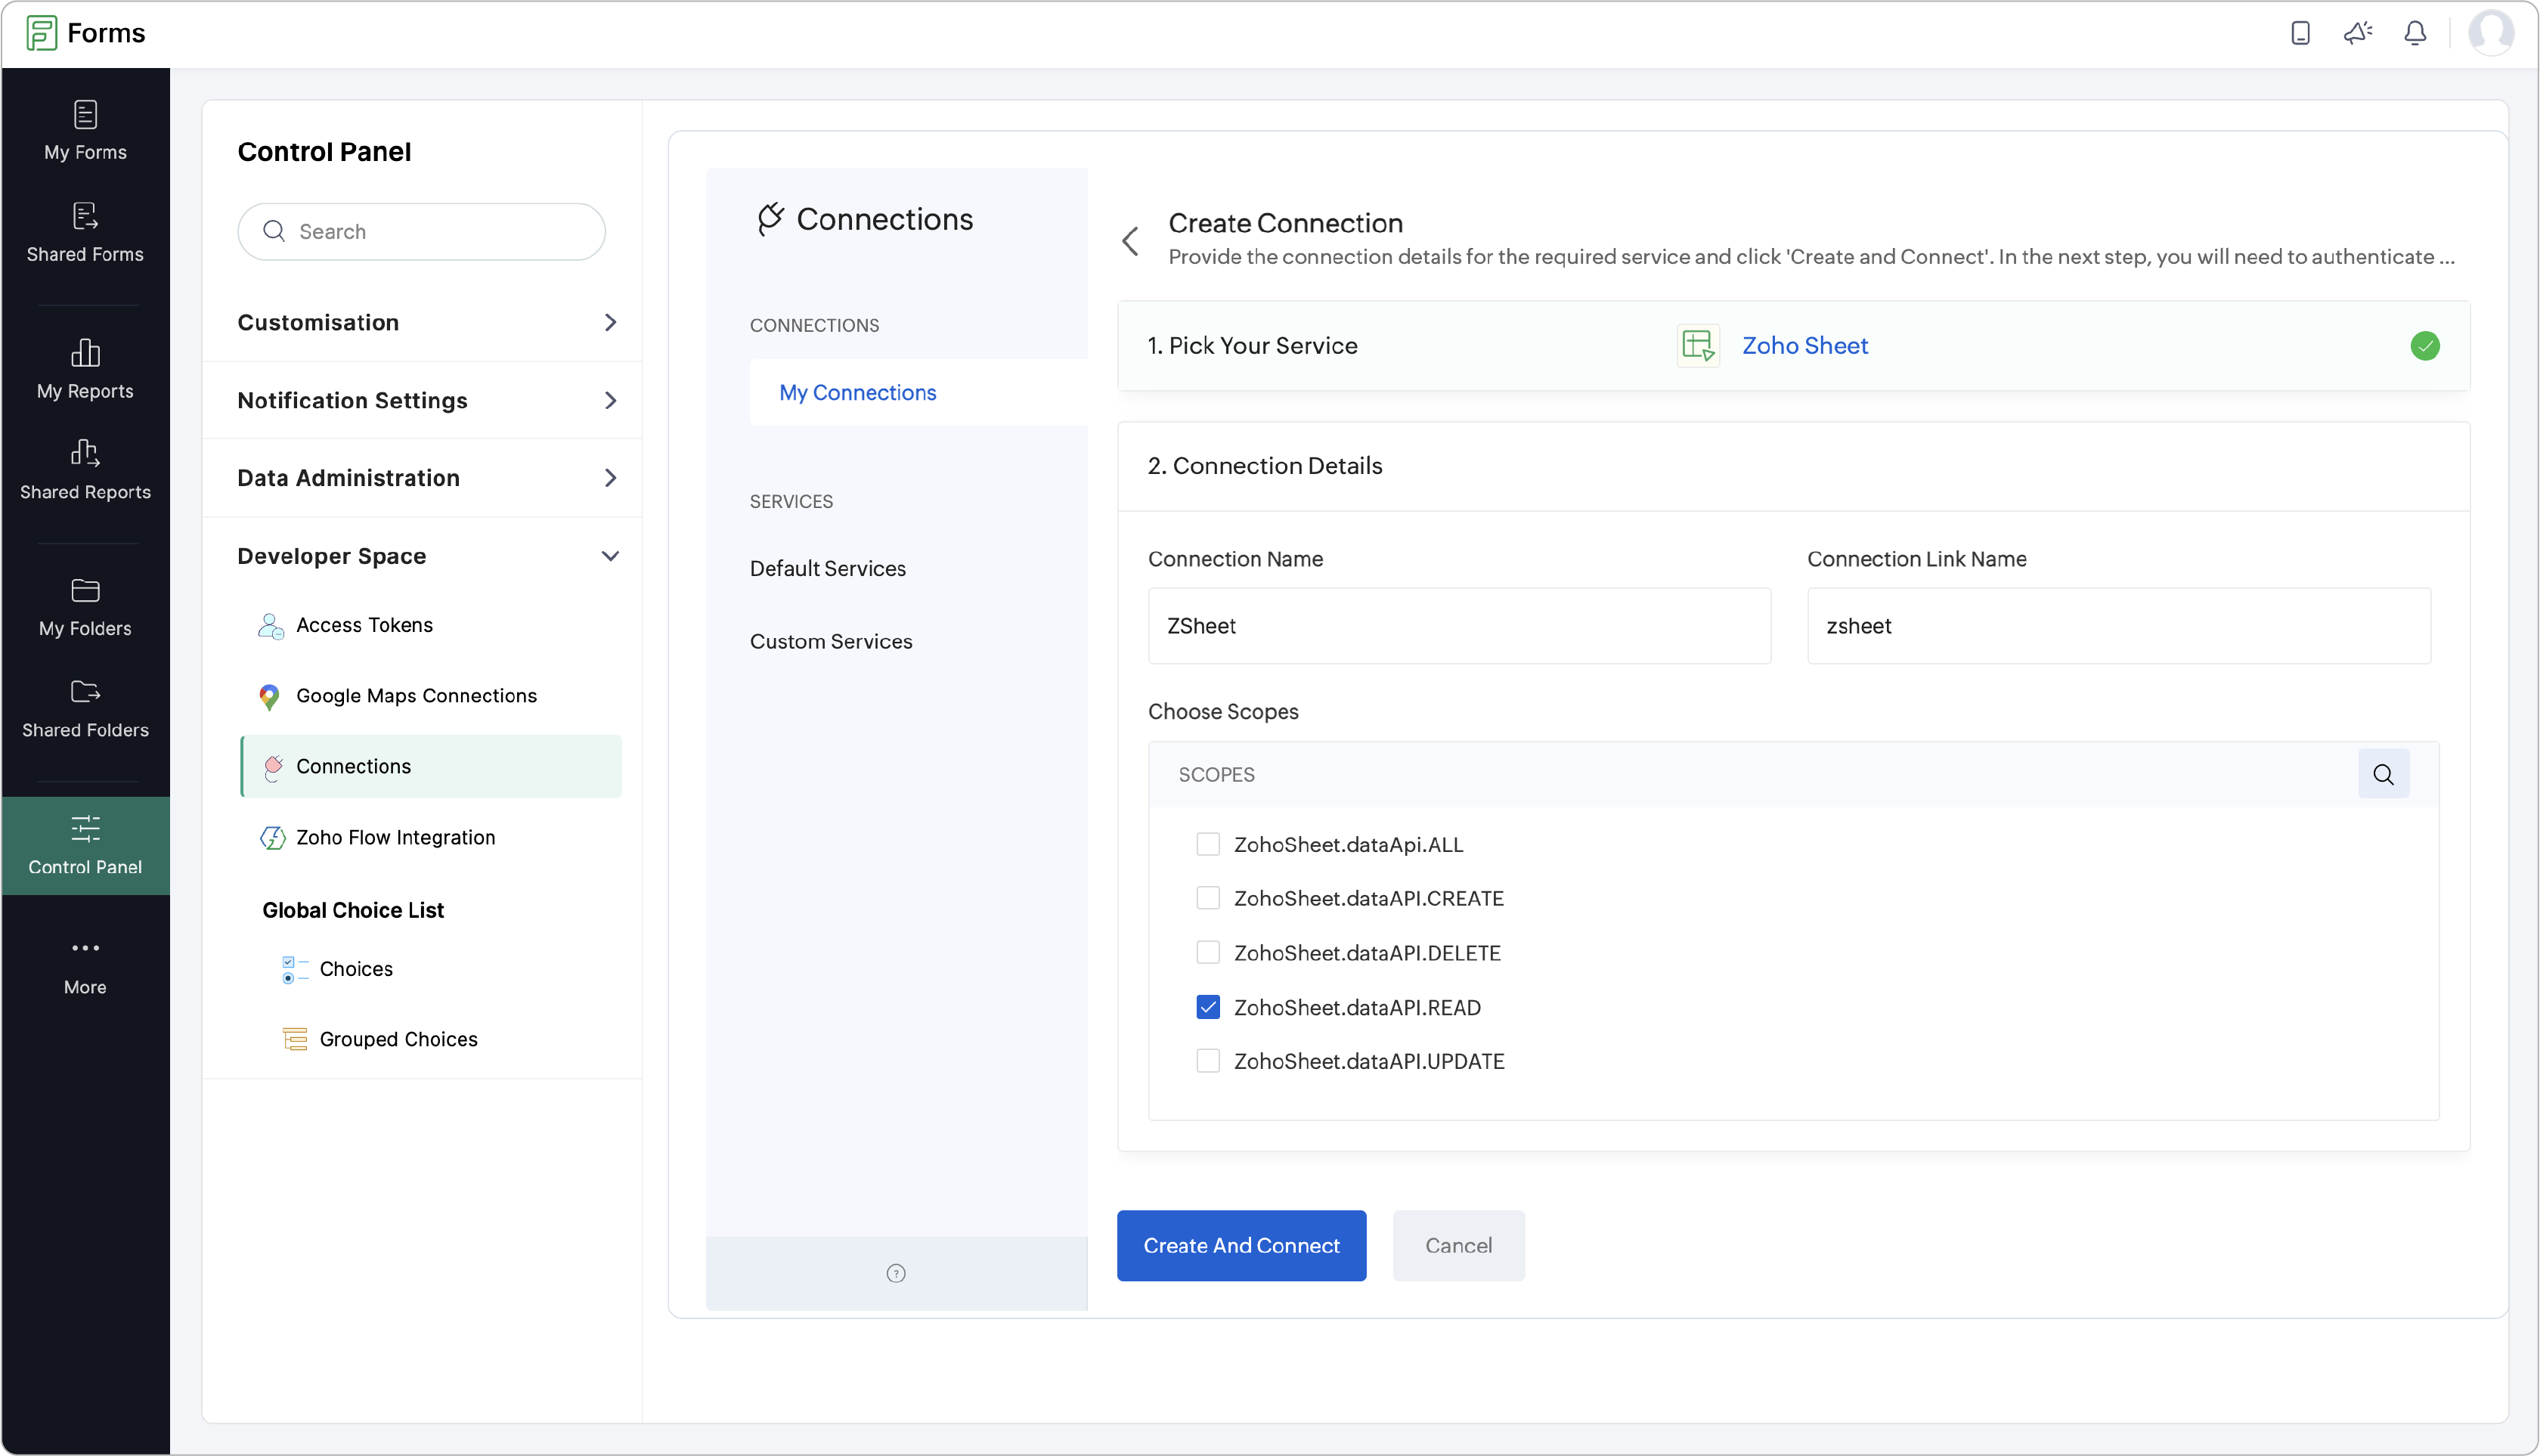Open the notifications bell icon
The height and width of the screenshot is (1456, 2540).
(x=2415, y=33)
